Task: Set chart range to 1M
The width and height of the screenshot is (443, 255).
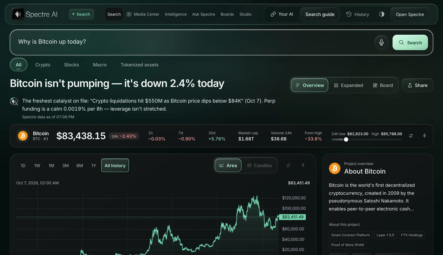Action: pyautogui.click(x=51, y=165)
